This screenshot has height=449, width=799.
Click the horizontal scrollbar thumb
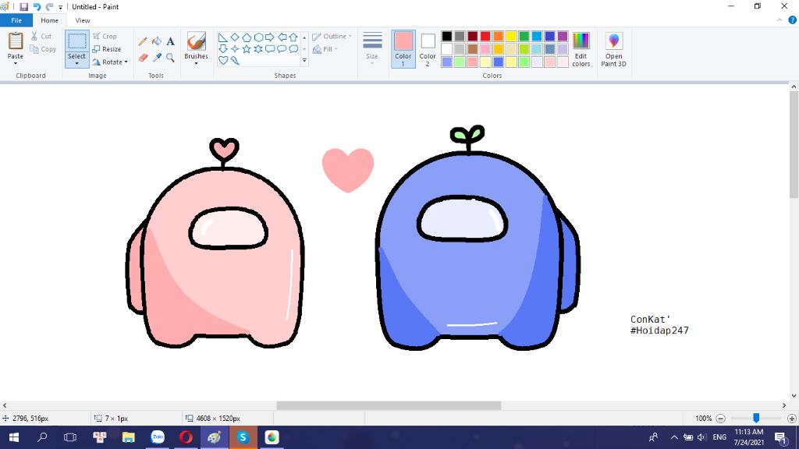pos(389,405)
